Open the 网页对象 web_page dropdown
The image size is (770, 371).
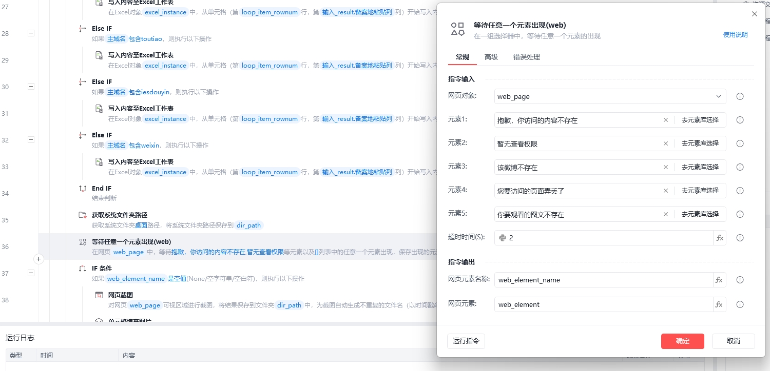pyautogui.click(x=610, y=96)
